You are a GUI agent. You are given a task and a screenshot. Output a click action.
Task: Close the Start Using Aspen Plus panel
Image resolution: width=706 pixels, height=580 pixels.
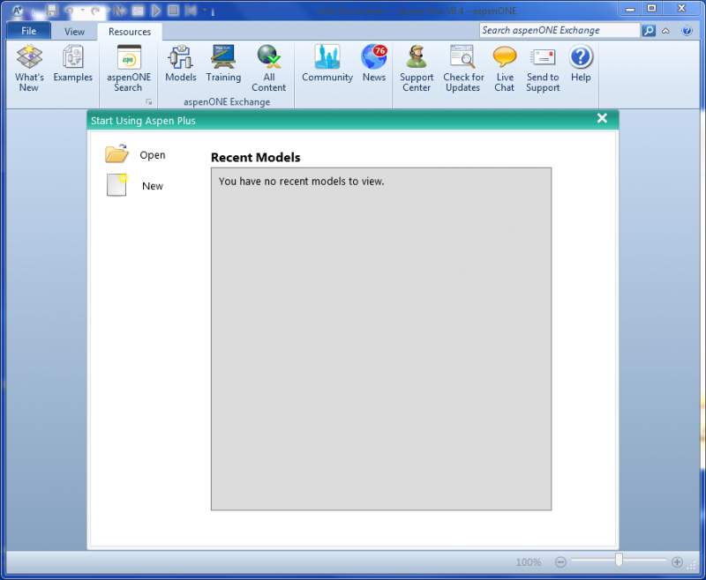[x=602, y=118]
